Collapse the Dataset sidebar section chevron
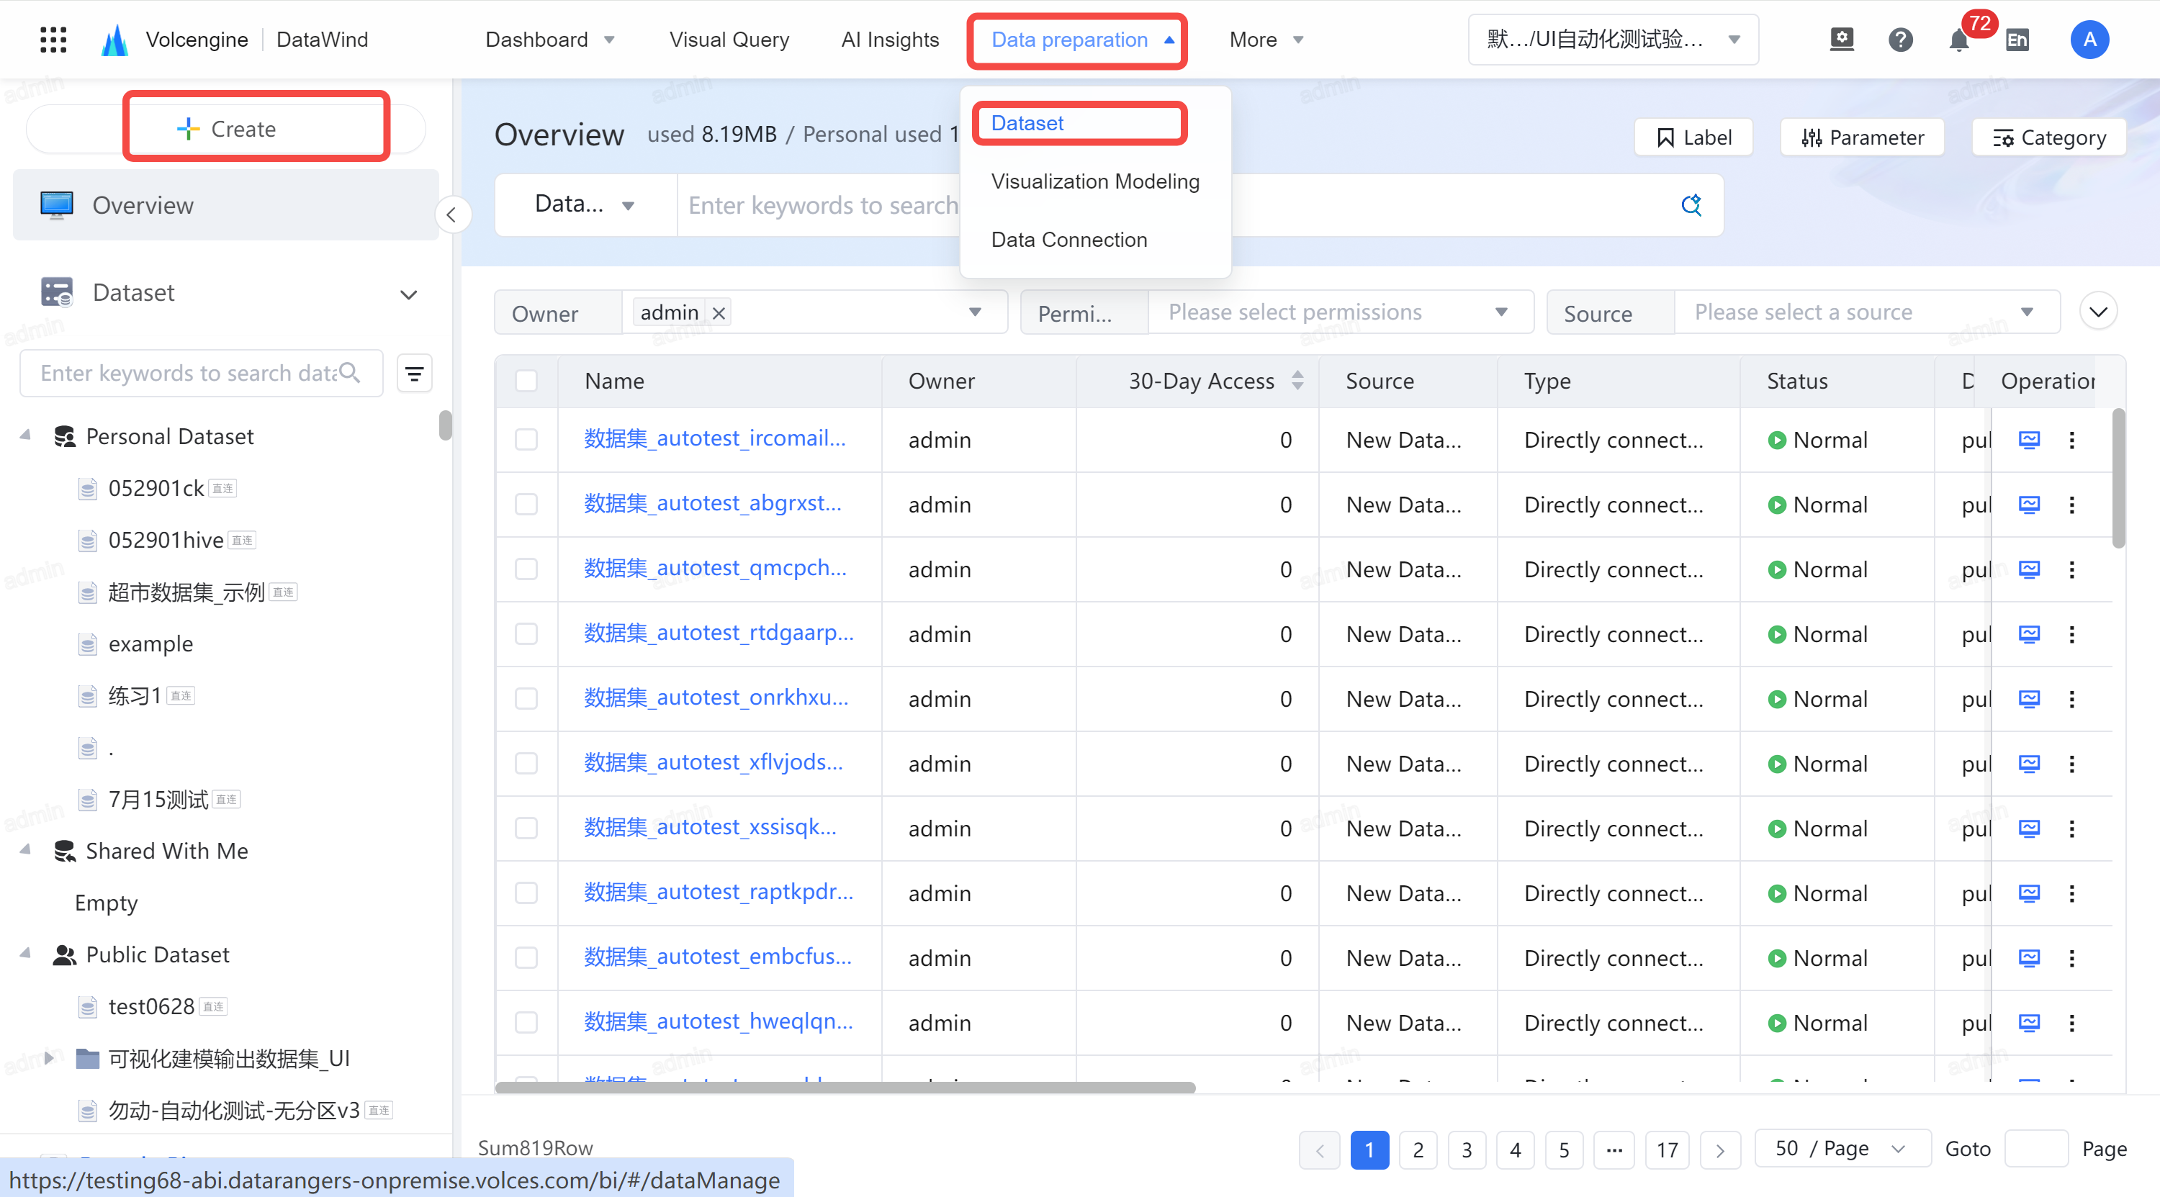The height and width of the screenshot is (1197, 2160). point(408,294)
